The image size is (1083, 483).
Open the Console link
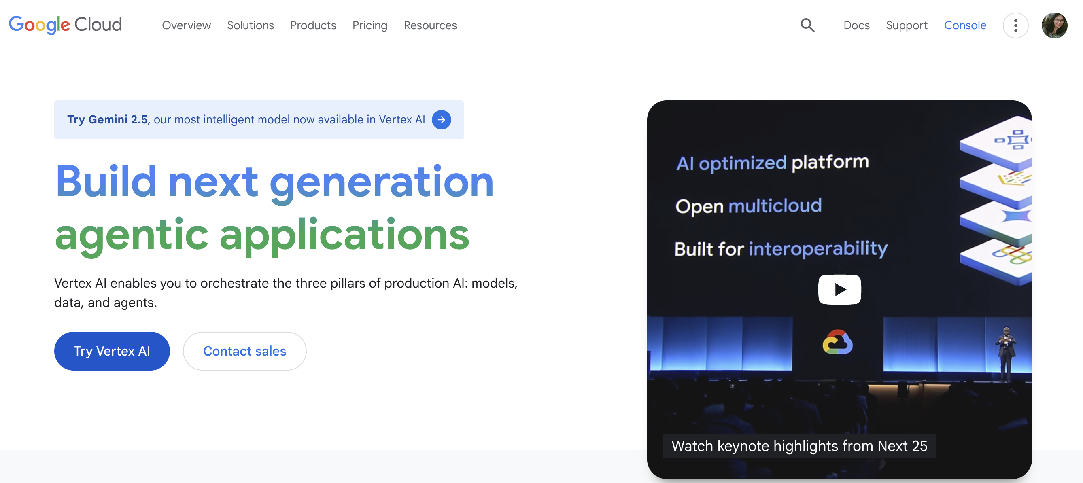(965, 25)
